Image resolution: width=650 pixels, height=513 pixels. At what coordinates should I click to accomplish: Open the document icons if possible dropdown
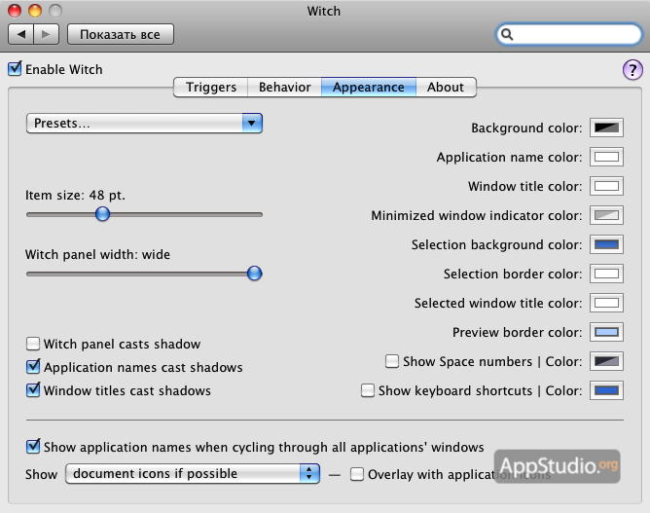coord(193,474)
